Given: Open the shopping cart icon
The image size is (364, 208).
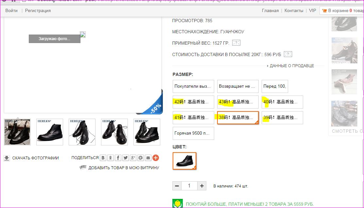Looking at the screenshot, I should [x=324, y=11].
